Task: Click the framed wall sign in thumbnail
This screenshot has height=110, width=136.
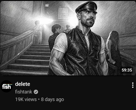Action: [63, 13]
